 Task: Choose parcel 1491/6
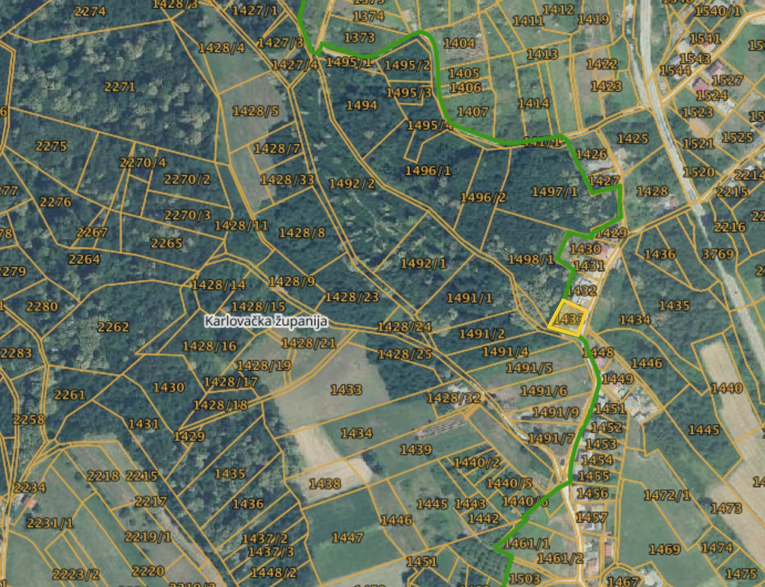[544, 391]
